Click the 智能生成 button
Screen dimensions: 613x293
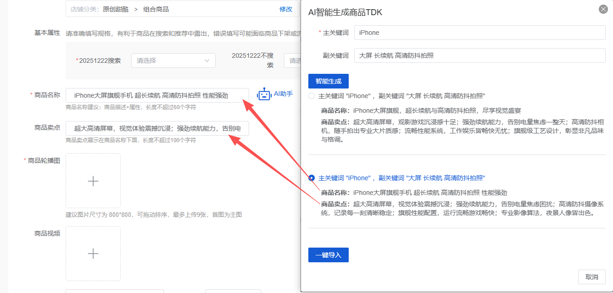(x=329, y=81)
